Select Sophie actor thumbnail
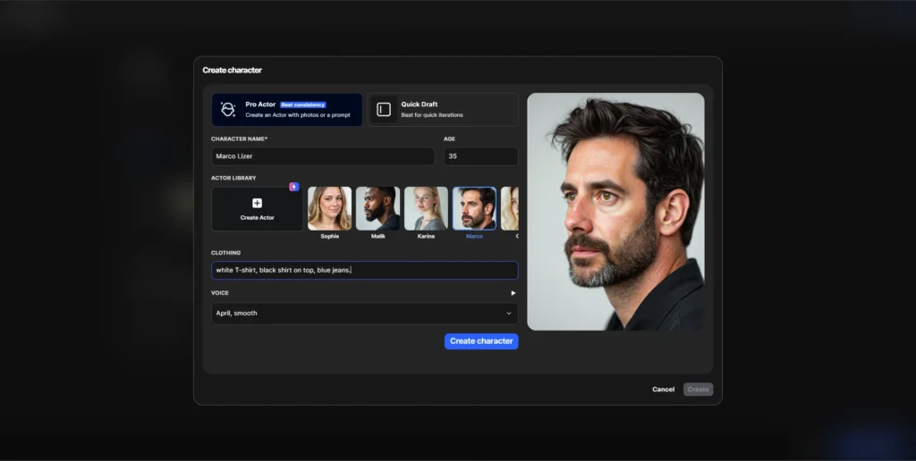Image resolution: width=916 pixels, height=461 pixels. (x=329, y=208)
